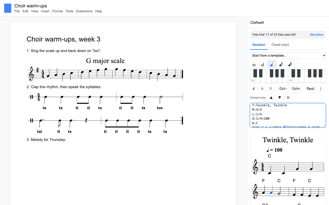Open the Extensions menu
Viewport: 329px width, 205px height.
84,11
